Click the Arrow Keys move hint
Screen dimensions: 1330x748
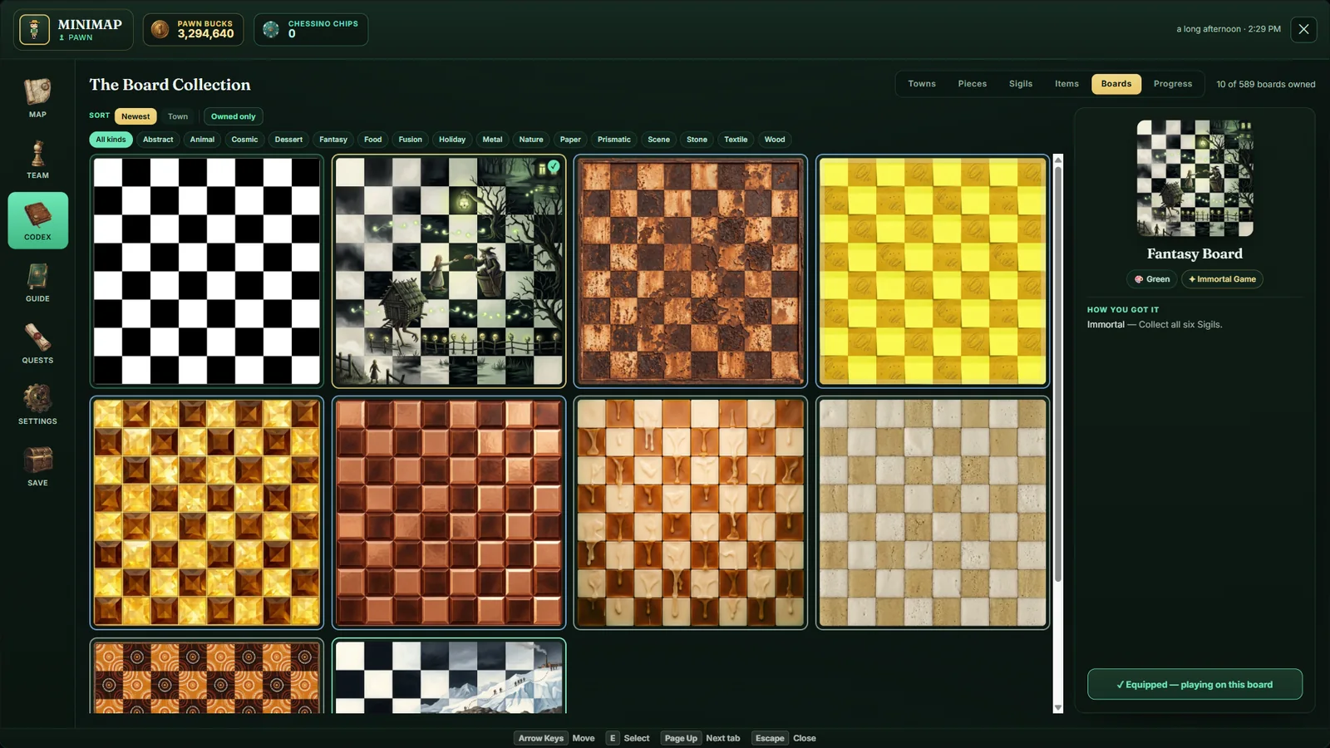pyautogui.click(x=555, y=738)
